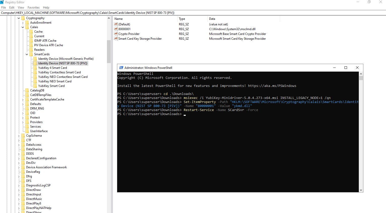
Task: Select the PIV Device ATR Cache folder icon
Action: click(x=31, y=45)
